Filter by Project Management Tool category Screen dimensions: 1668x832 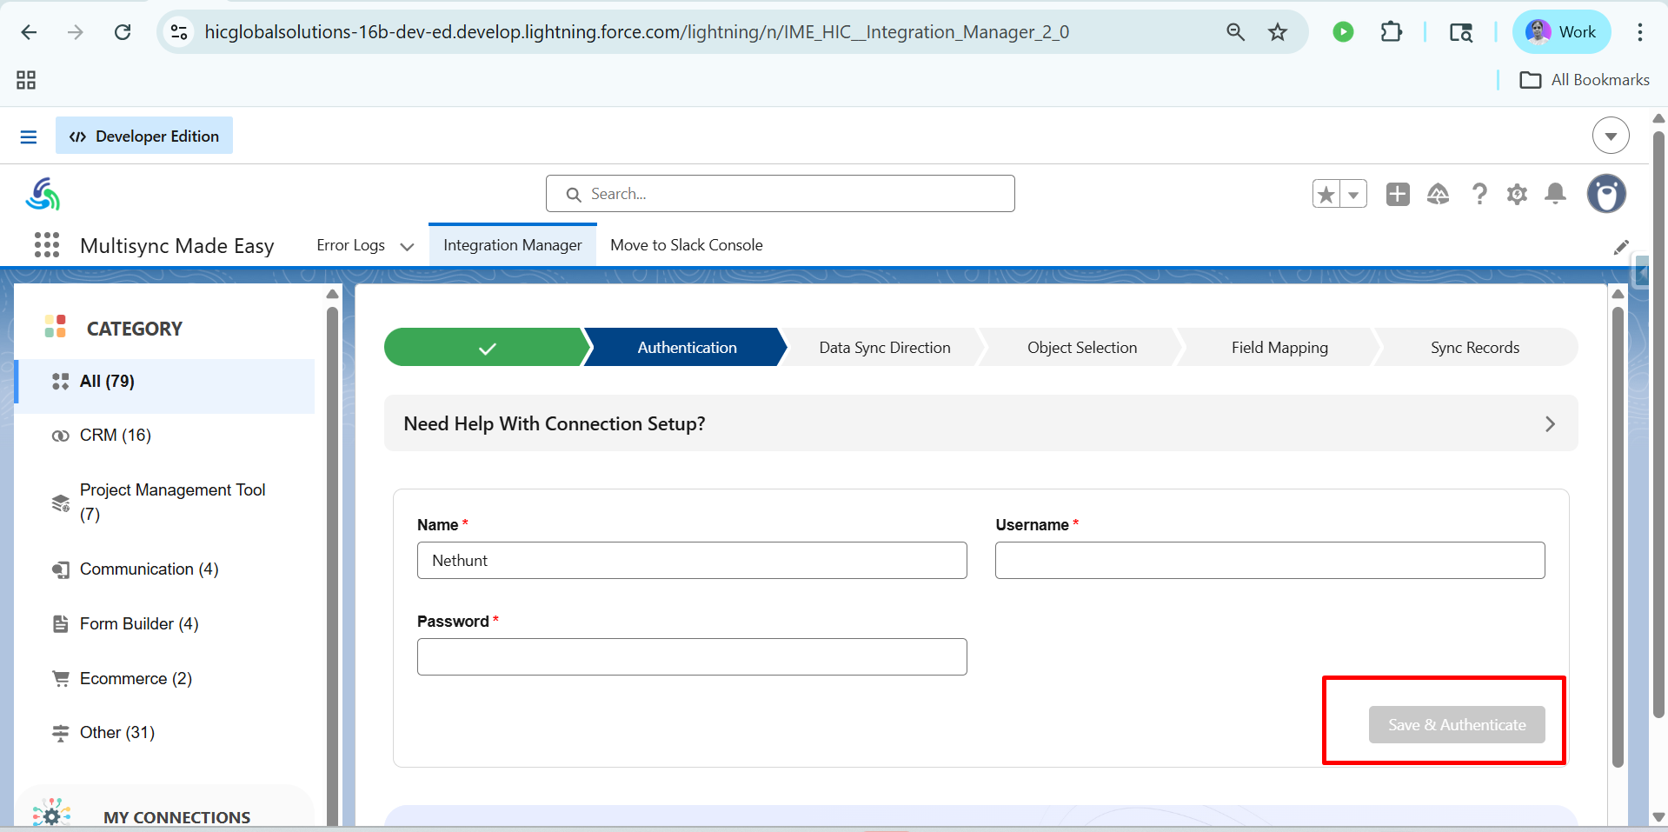pos(165,503)
